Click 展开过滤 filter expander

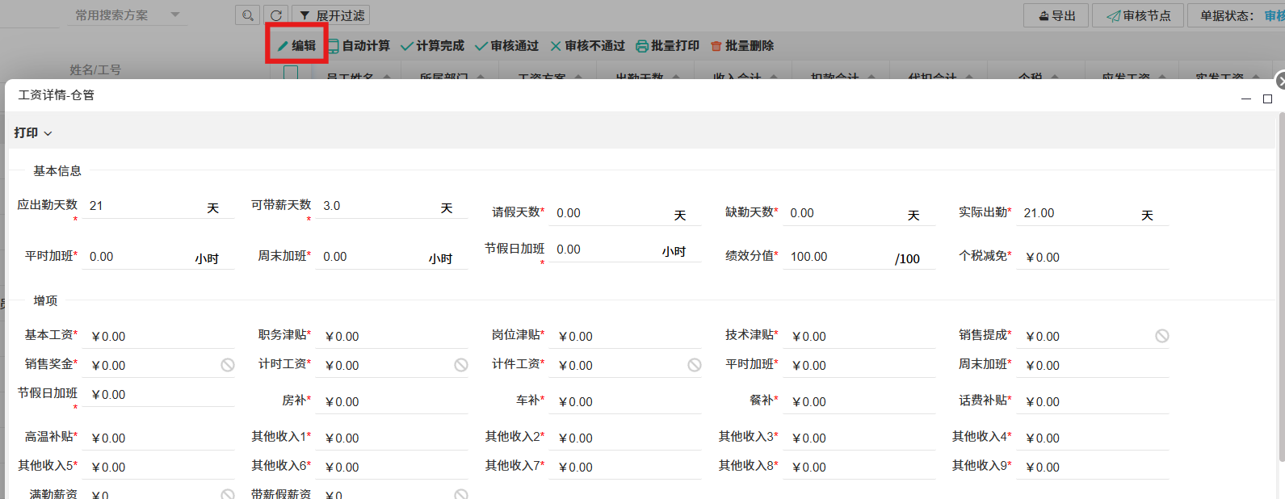pyautogui.click(x=330, y=15)
